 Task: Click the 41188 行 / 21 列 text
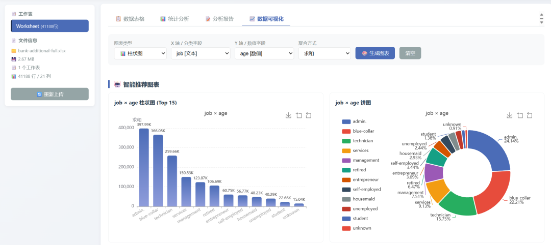point(35,76)
